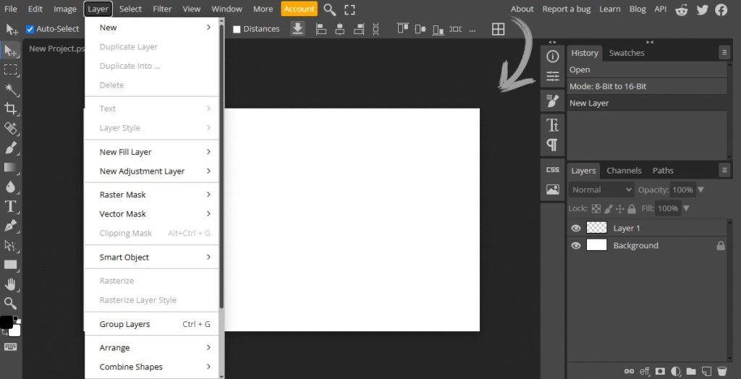Enable the Distances checkbox
The width and height of the screenshot is (741, 379).
[x=237, y=29]
